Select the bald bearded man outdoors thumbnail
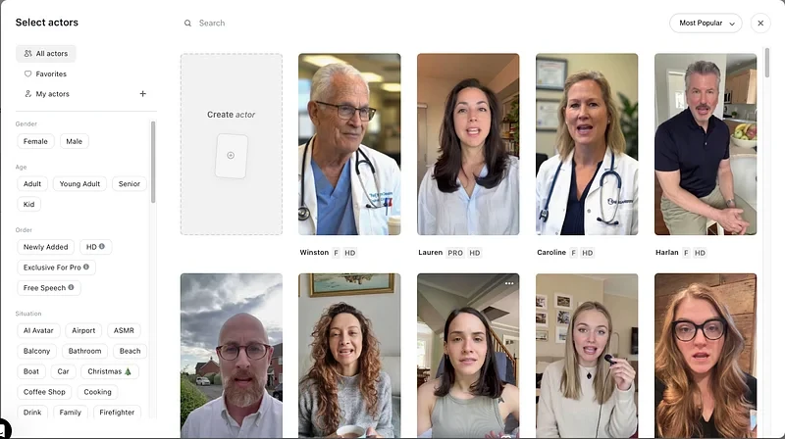Viewport: 785px width, 439px height. (x=232, y=356)
